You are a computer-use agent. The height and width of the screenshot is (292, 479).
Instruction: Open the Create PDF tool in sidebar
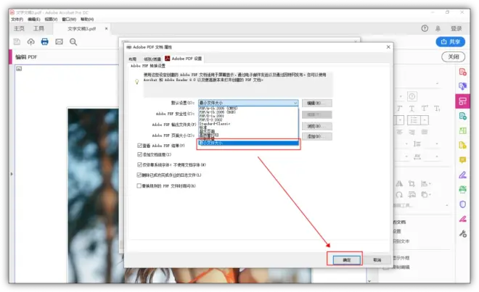pos(462,72)
